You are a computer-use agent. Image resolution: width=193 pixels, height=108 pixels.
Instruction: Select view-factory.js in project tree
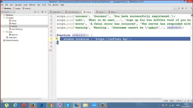(x=16, y=29)
